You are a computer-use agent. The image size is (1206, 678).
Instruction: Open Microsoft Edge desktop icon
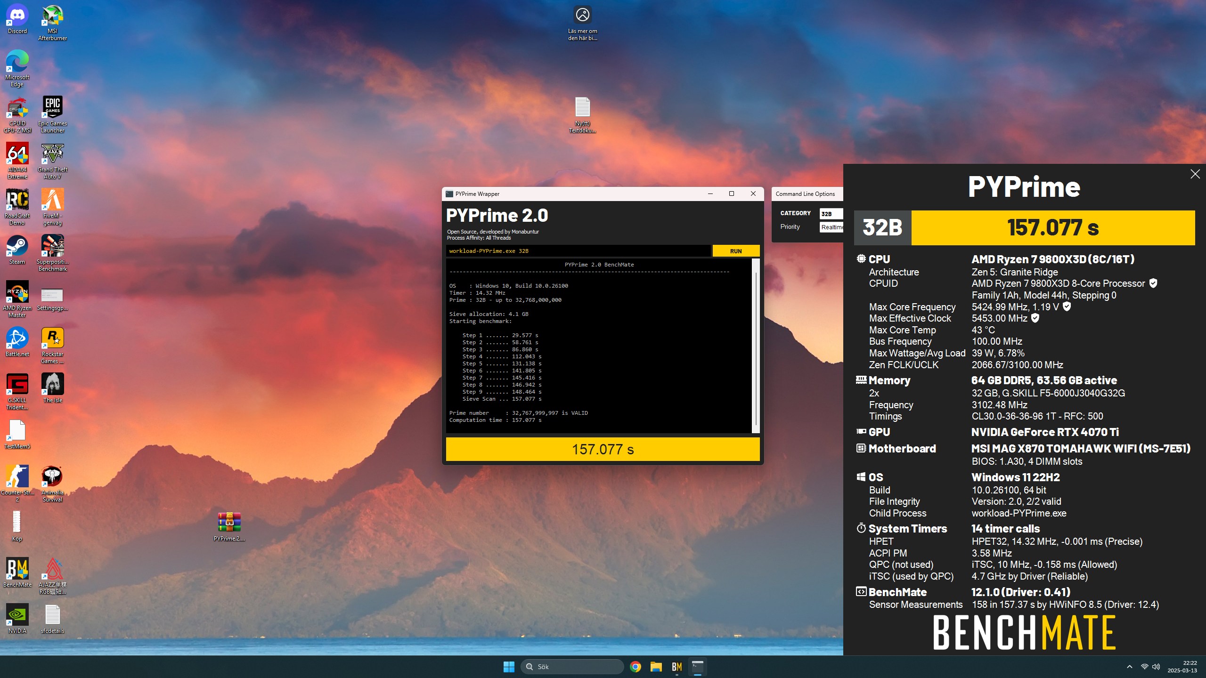point(17,69)
